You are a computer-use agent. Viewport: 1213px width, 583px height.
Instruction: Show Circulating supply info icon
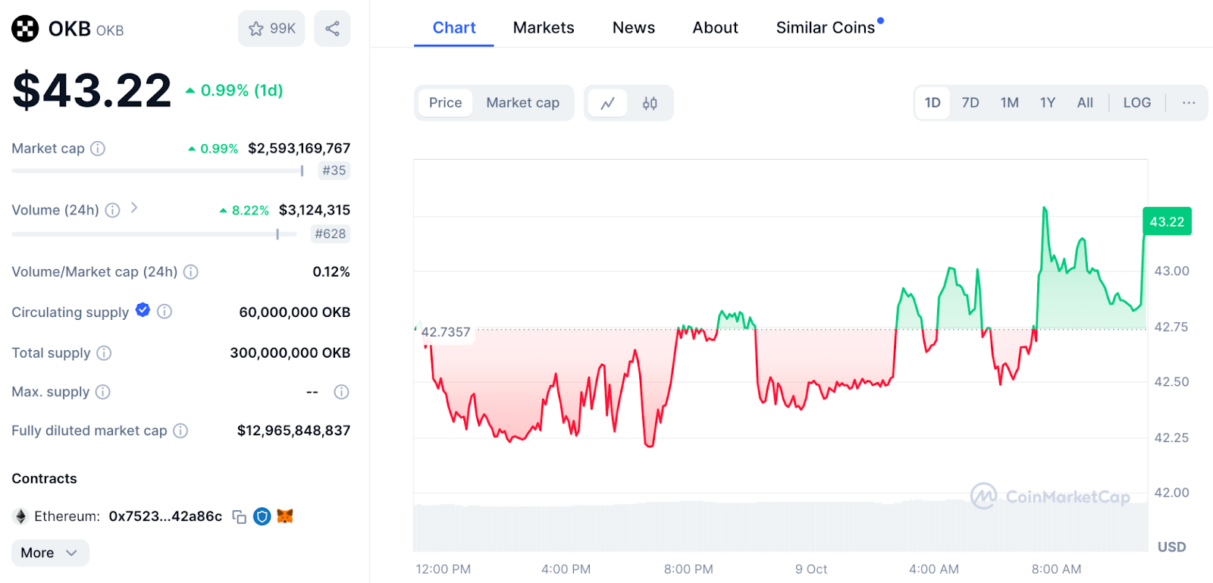(x=165, y=312)
